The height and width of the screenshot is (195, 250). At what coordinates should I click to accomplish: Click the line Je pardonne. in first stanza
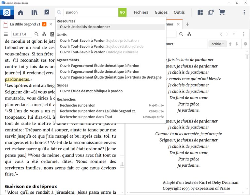[x=188, y=110]
